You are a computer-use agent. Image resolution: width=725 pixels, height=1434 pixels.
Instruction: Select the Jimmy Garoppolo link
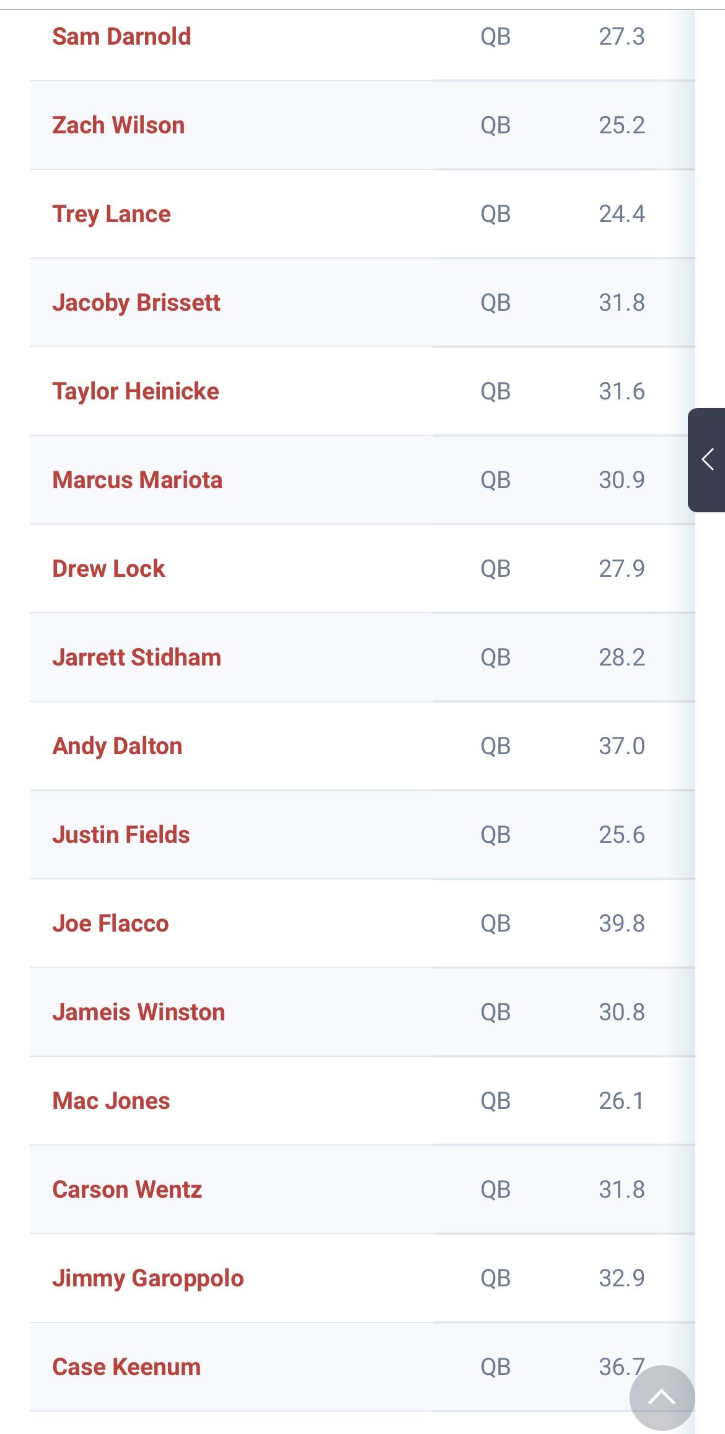pyautogui.click(x=147, y=1279)
